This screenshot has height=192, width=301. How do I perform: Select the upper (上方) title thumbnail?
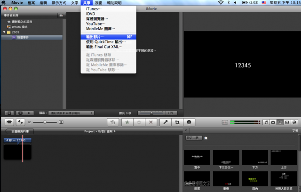[x=284, y=158]
